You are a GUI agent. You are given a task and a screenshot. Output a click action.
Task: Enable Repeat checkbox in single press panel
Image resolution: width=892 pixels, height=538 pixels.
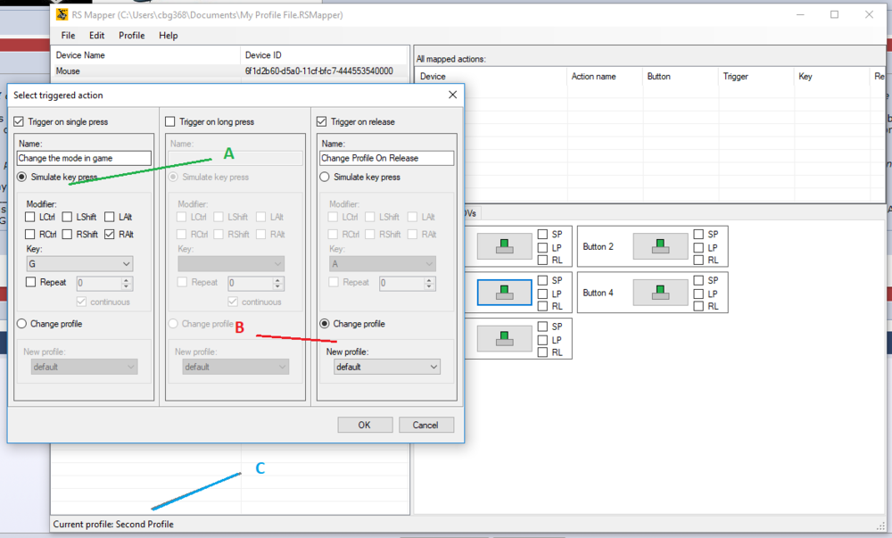click(x=30, y=282)
